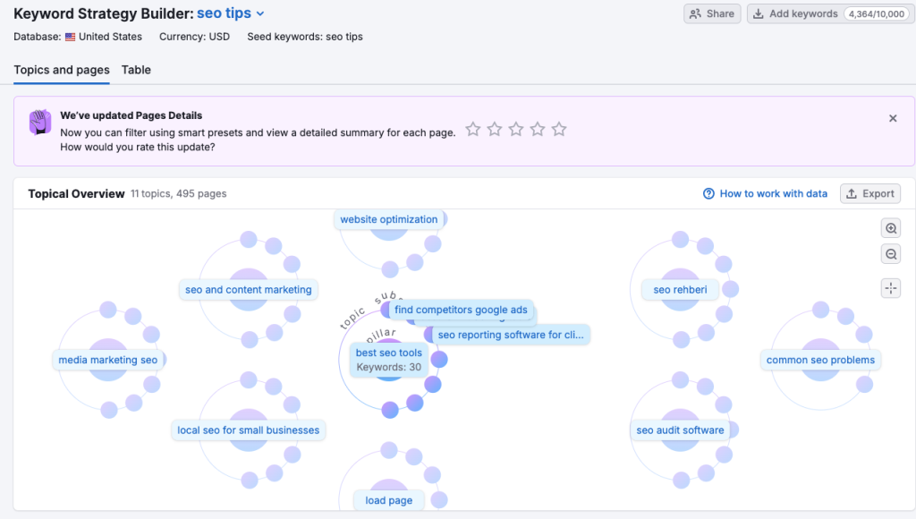Screen dimensions: 916x519
Task: Click the zoom in magnifier icon
Action: point(891,228)
